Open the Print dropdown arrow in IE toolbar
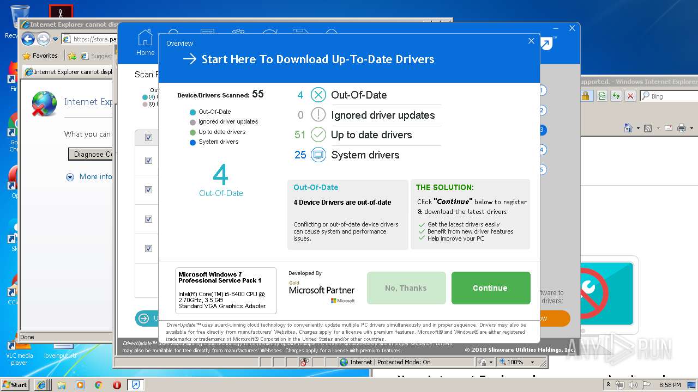This screenshot has width=698, height=392. pyautogui.click(x=691, y=128)
